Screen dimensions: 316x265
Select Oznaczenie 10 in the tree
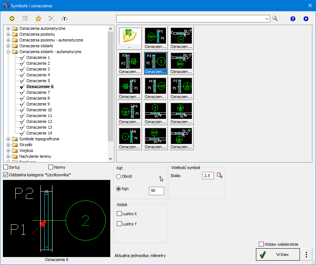pyautogui.click(x=39, y=110)
